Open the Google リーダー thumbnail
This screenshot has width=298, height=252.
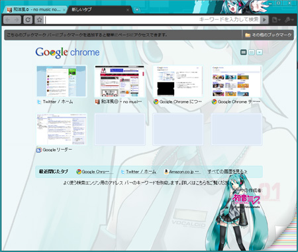tap(62, 129)
